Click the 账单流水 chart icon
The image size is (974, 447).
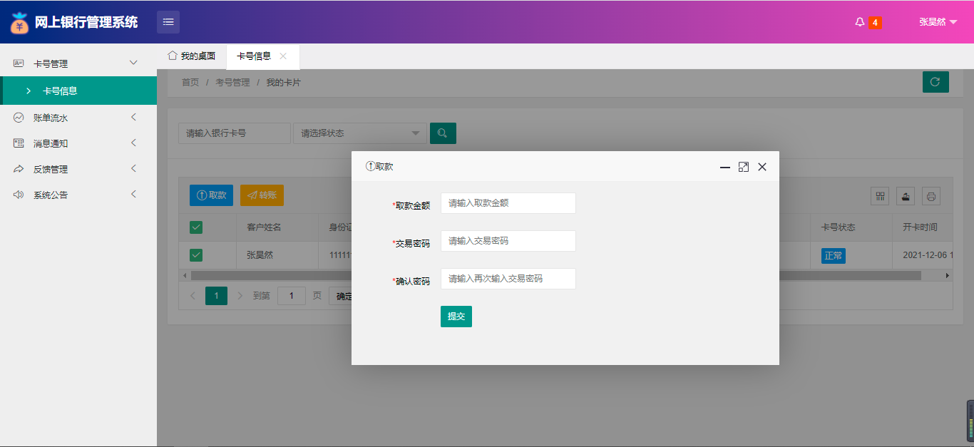point(19,118)
